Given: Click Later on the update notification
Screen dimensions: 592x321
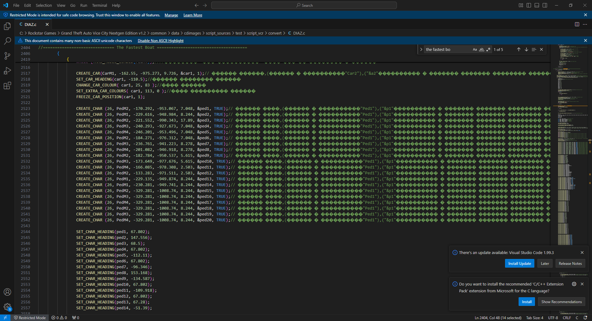Looking at the screenshot, I should [x=545, y=263].
